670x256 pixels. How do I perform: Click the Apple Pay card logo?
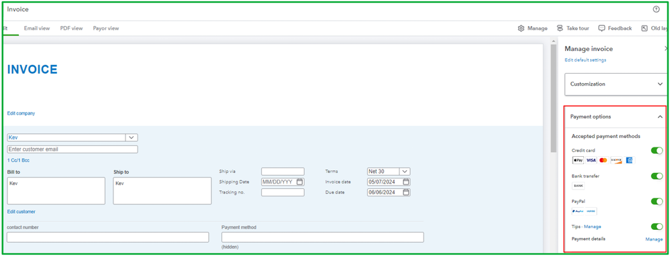[578, 160]
